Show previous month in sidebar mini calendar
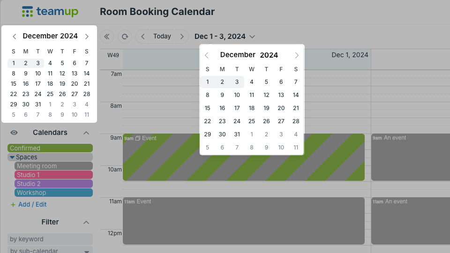Viewport: 450px width, 253px height. click(x=15, y=37)
